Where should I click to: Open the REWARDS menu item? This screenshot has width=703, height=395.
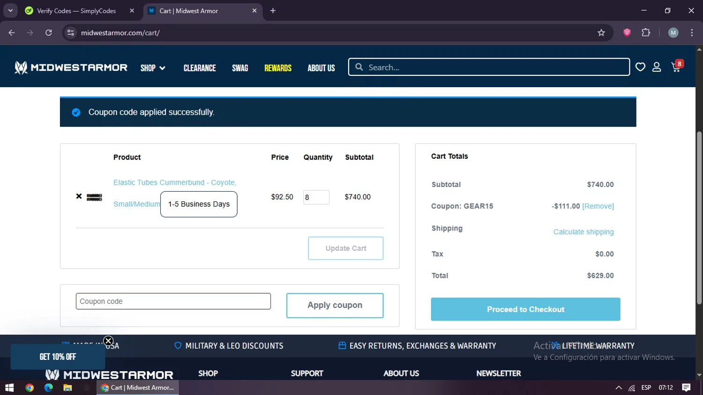pyautogui.click(x=278, y=68)
